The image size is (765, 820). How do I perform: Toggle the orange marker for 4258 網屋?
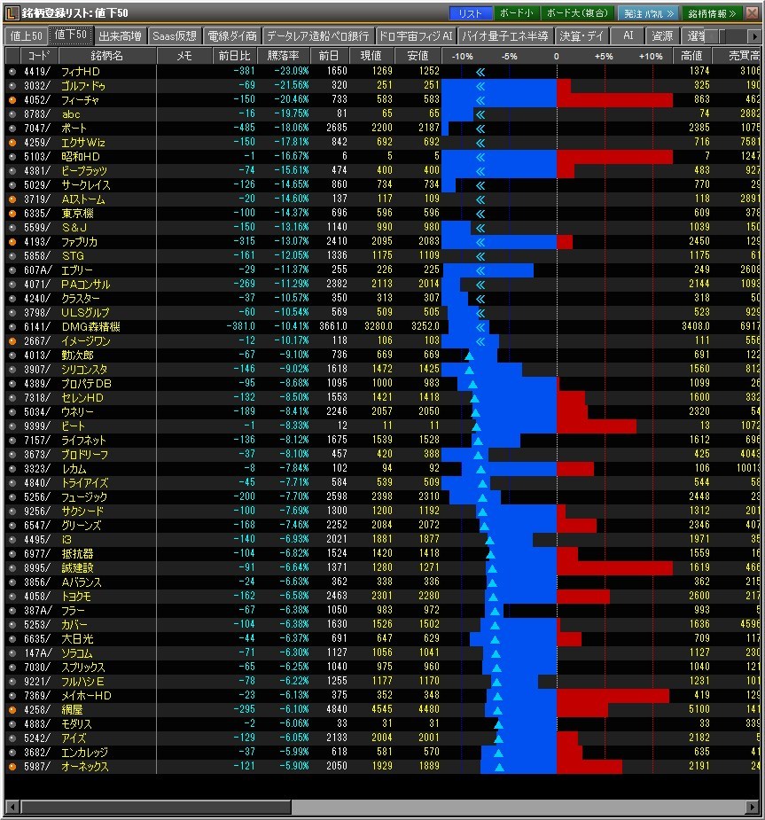(12, 710)
